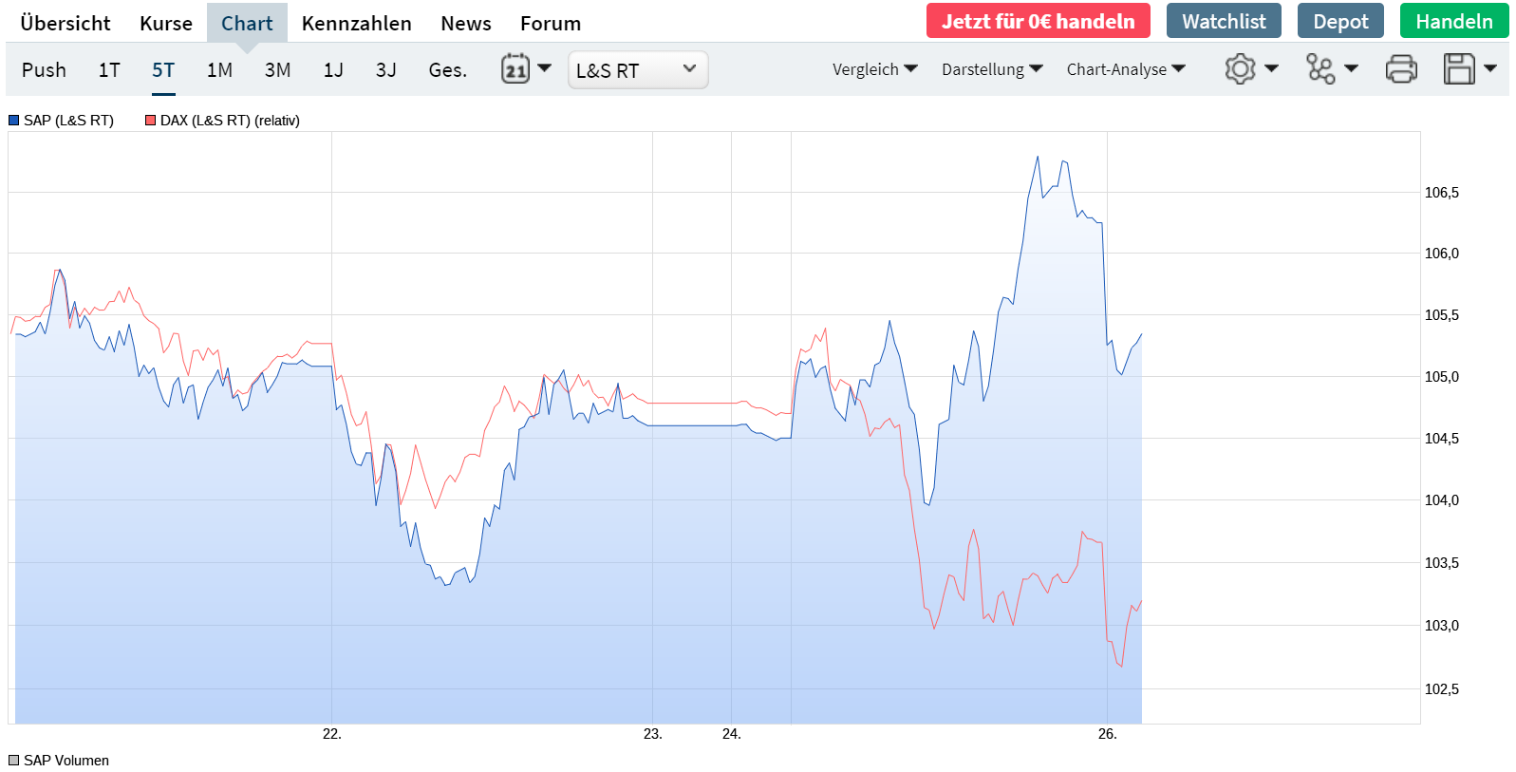Expand the save options dropdown arrow
The width and height of the screenshot is (1516, 772).
tap(1489, 68)
